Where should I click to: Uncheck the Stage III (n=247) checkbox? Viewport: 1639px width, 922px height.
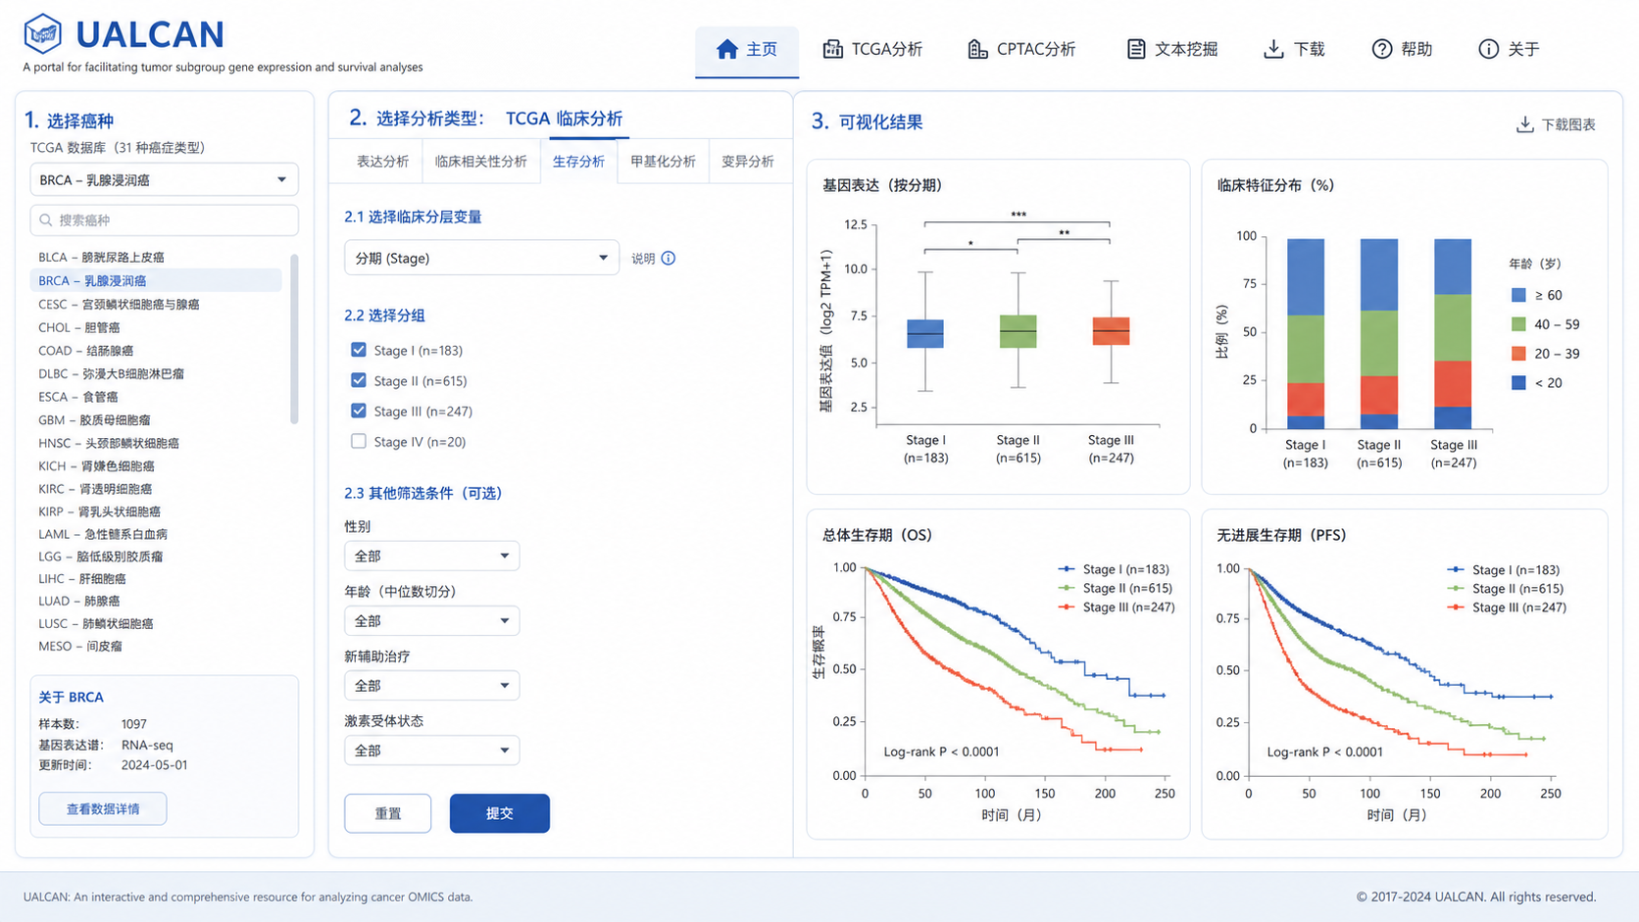pyautogui.click(x=359, y=411)
